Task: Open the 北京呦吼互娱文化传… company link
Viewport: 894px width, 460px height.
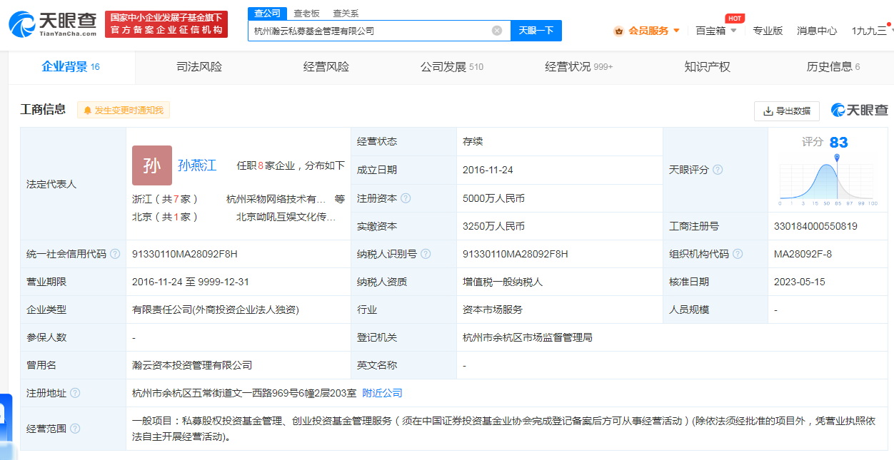Action: (286, 217)
